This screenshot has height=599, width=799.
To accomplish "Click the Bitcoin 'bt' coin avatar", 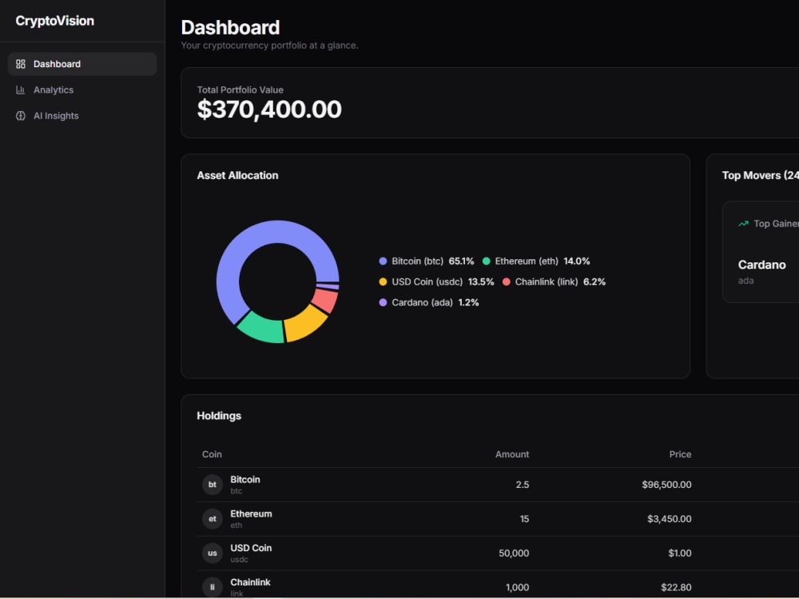I will coord(213,485).
